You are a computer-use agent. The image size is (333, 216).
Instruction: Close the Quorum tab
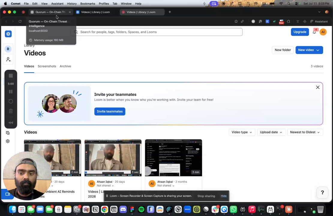70,12
